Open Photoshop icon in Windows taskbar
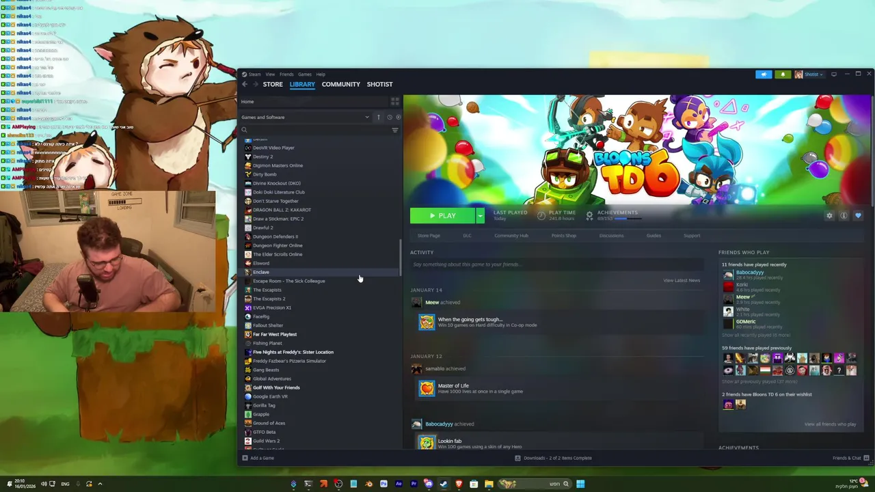Viewport: 875px width, 492px height. [383, 484]
